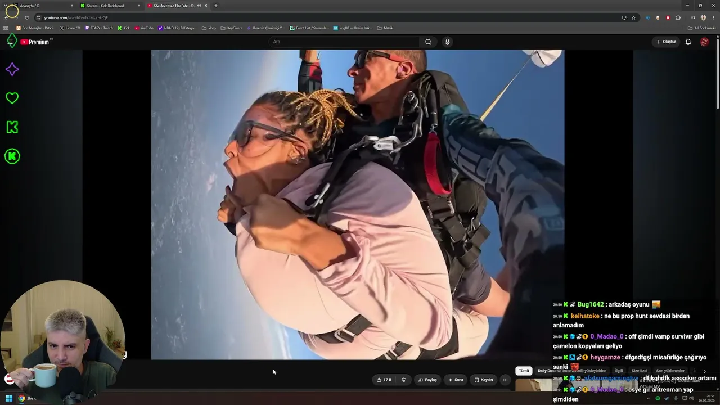
Task: Focus the YouTube Ara search field
Action: pyautogui.click(x=344, y=42)
